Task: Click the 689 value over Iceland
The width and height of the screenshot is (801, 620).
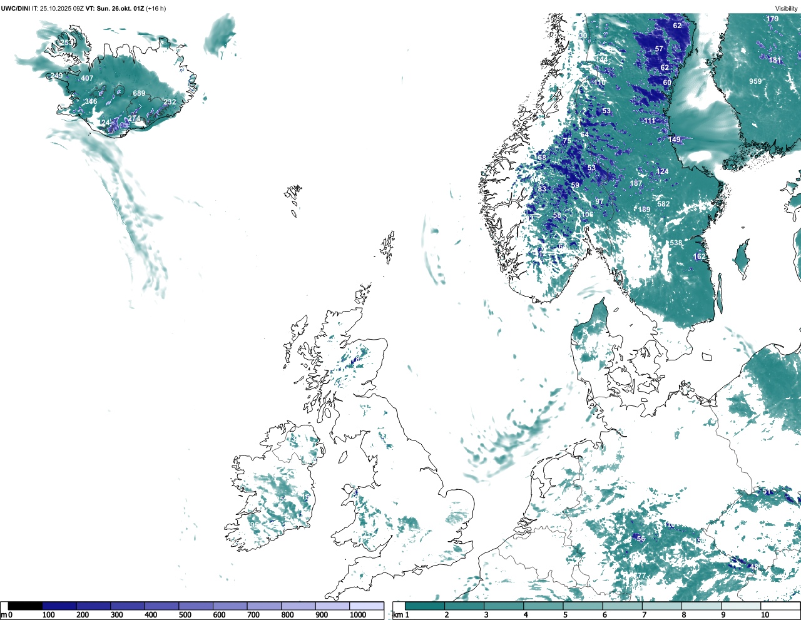Action: click(139, 93)
